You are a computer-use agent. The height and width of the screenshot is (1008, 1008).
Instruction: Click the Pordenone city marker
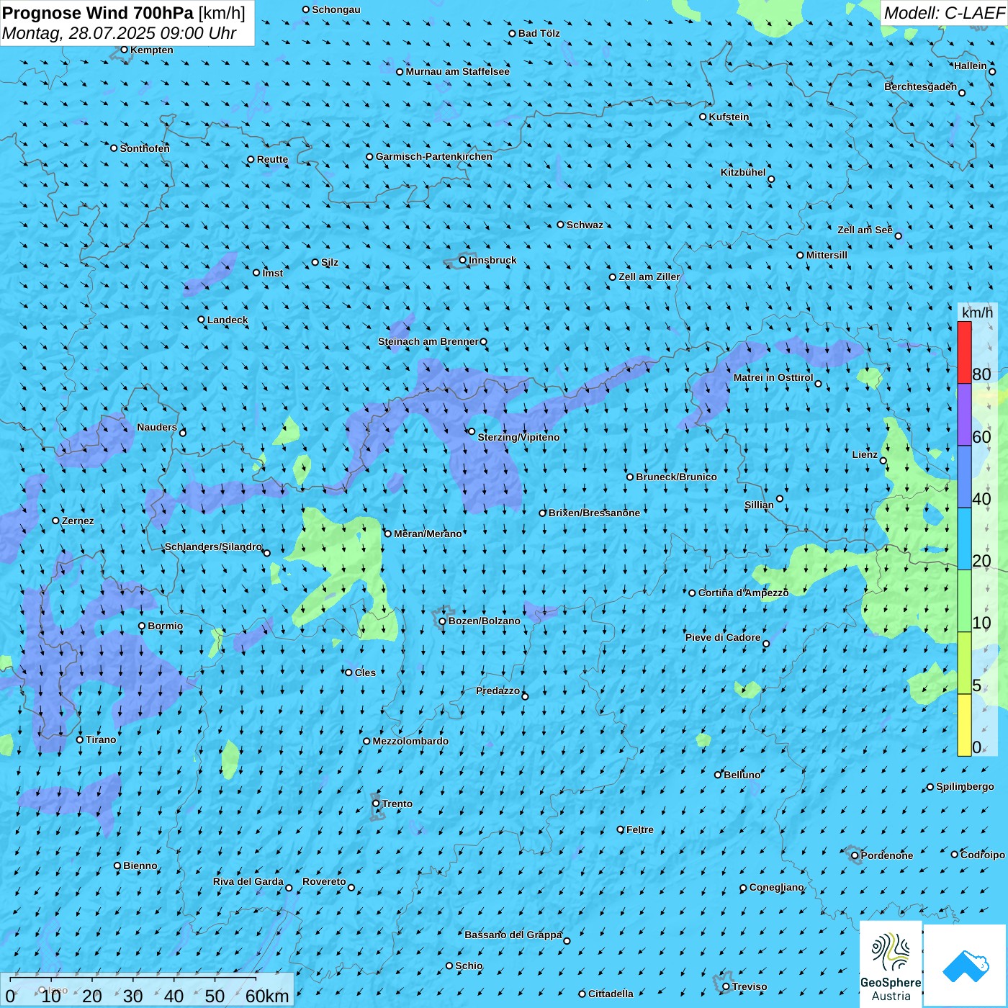click(x=855, y=855)
